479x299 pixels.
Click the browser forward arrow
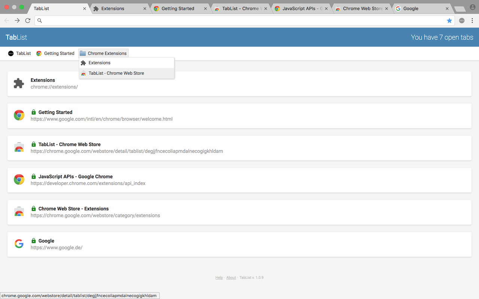17,21
